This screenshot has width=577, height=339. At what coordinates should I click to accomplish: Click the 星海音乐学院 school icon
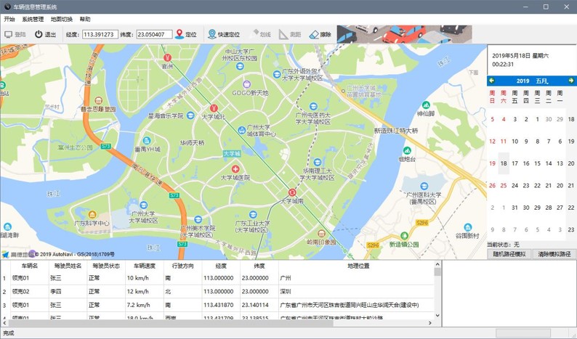pyautogui.click(x=190, y=115)
